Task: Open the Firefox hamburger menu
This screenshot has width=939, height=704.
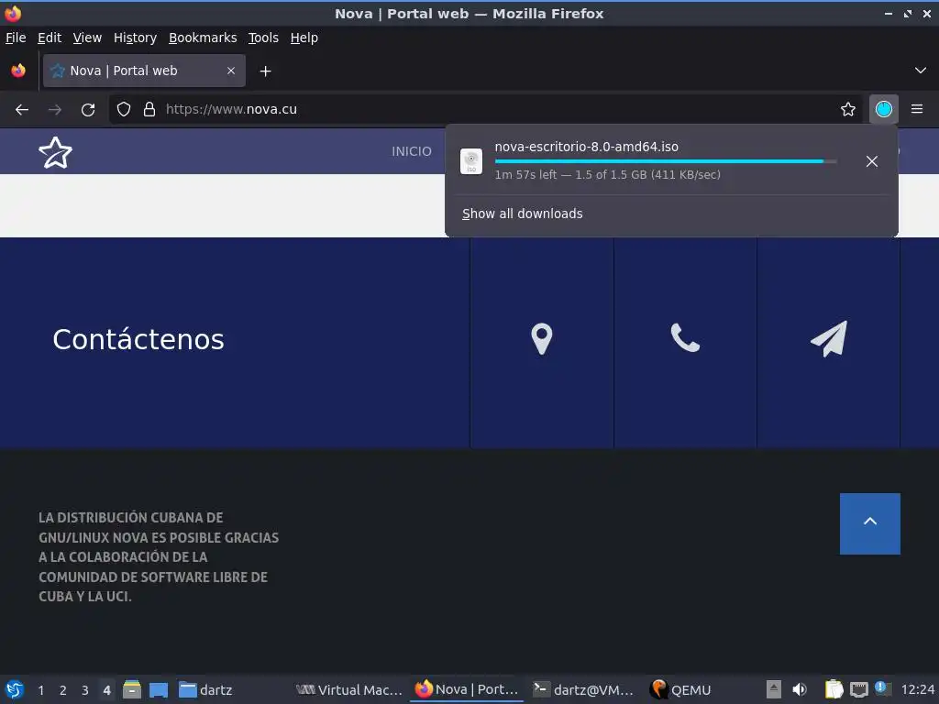Action: tap(917, 110)
